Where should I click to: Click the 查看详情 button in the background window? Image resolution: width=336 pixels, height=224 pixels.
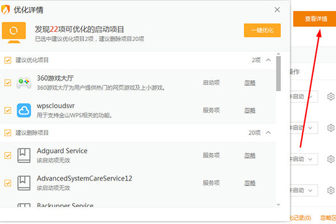pos(315,19)
